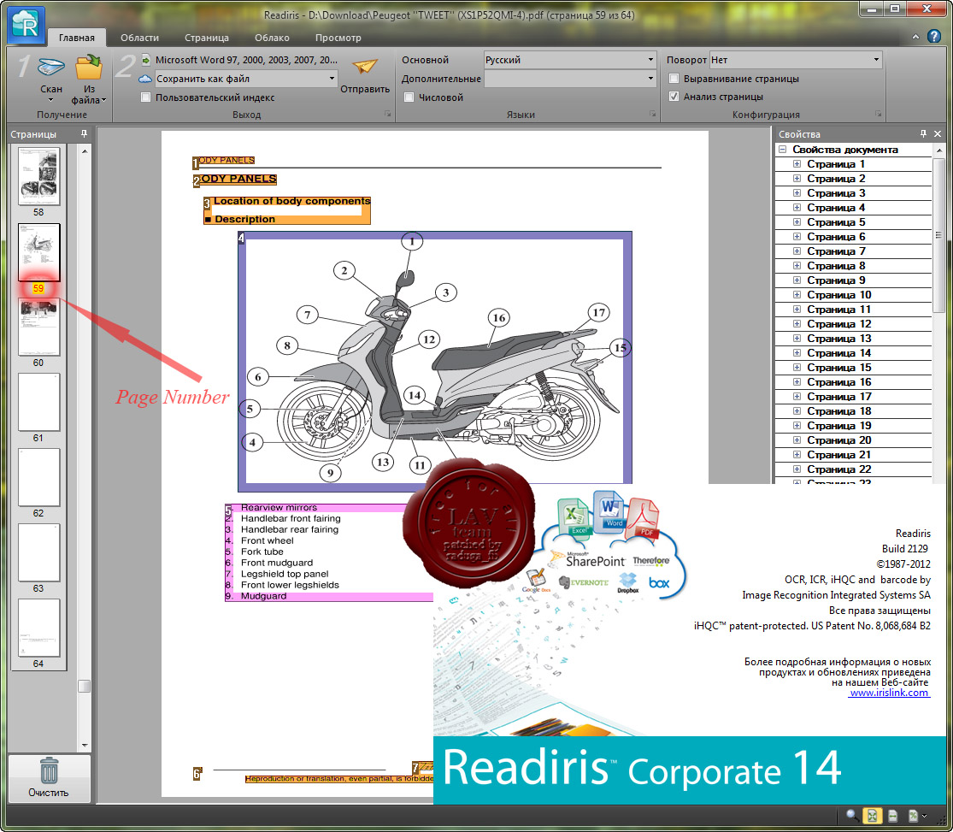This screenshot has height=832, width=953.
Task: Click the magnifier zoom icon in status bar
Action: 852,815
